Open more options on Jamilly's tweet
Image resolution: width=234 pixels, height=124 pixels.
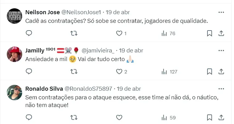221,51
